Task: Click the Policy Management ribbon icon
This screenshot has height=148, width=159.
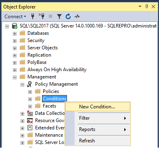Action: [x=29, y=84]
